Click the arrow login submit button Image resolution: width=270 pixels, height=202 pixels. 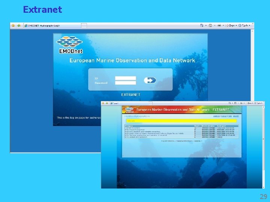tap(150, 80)
